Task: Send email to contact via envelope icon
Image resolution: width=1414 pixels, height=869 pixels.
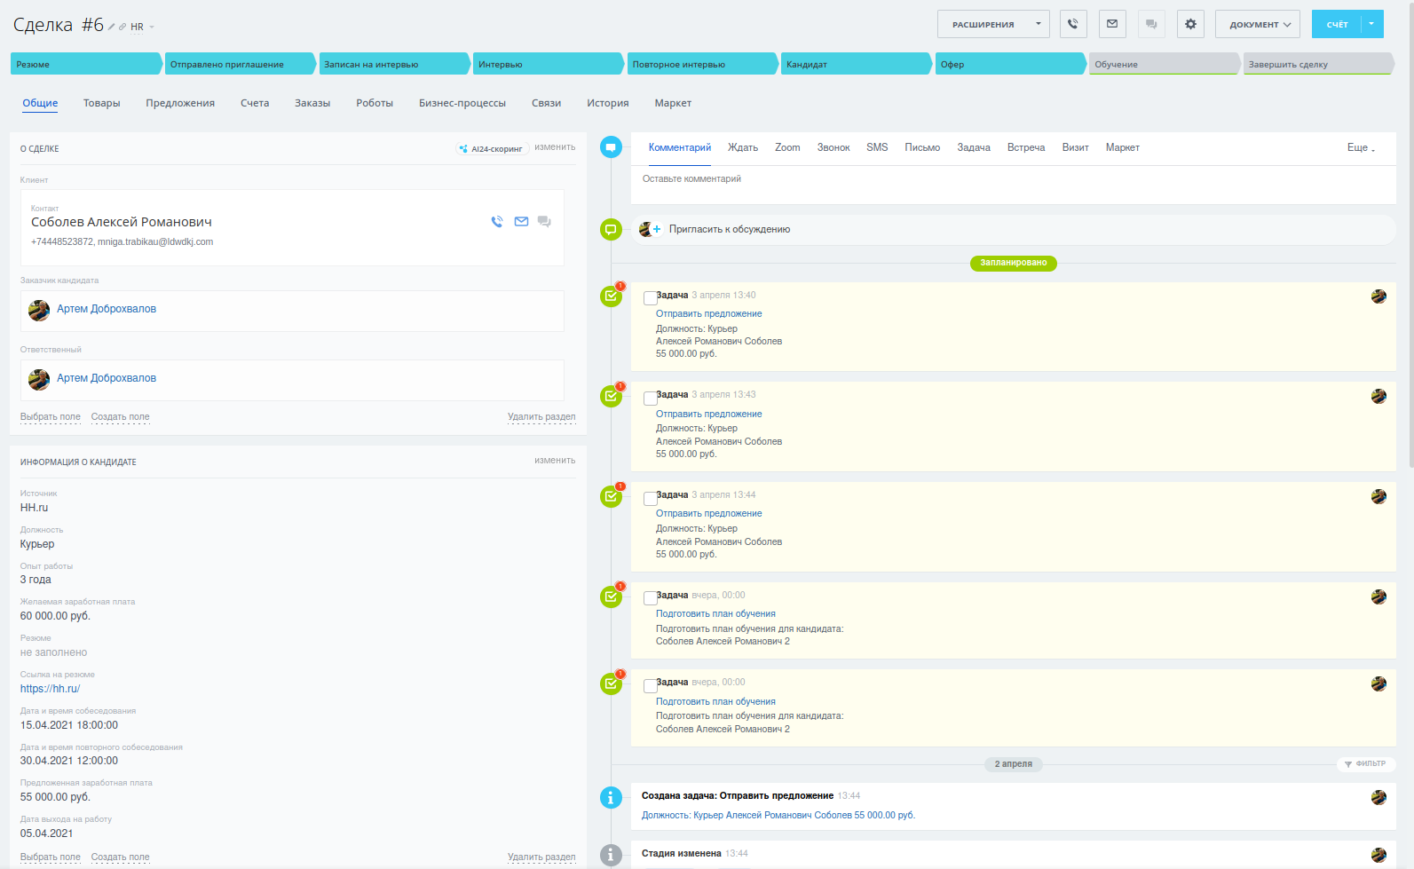Action: (x=521, y=222)
